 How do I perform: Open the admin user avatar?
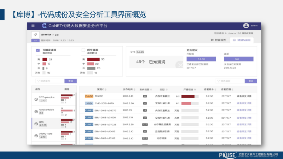246,25
